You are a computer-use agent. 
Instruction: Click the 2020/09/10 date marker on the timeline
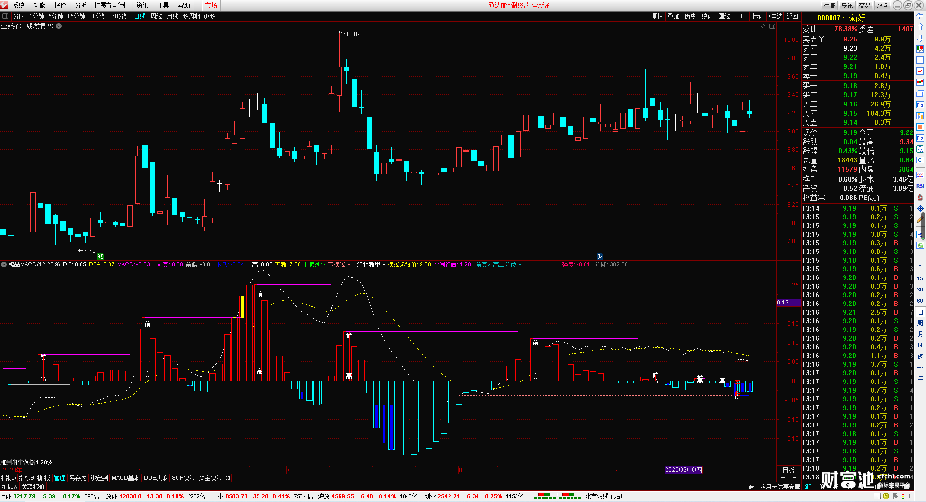point(683,470)
